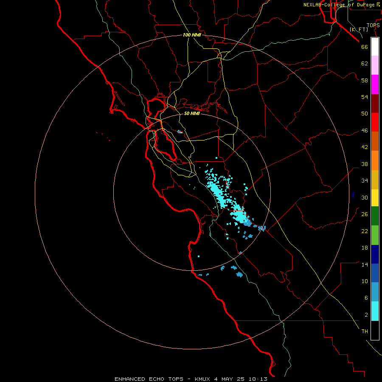Pick the dark orange legend swatch
The image size is (382, 382).
(375, 141)
